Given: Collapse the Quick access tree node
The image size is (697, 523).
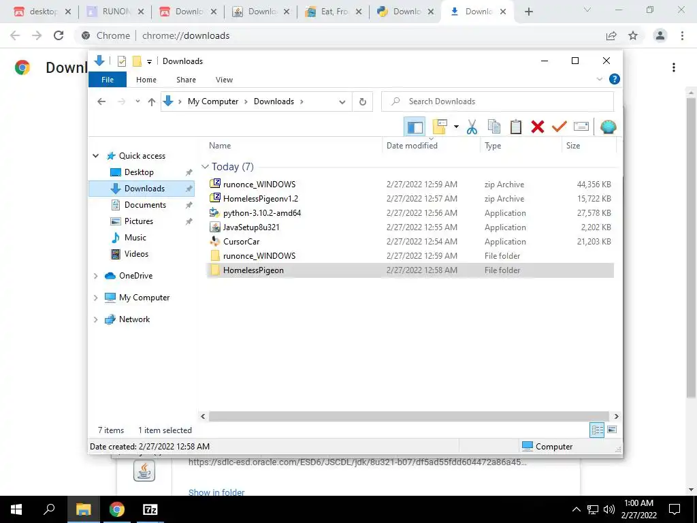Looking at the screenshot, I should pyautogui.click(x=95, y=156).
